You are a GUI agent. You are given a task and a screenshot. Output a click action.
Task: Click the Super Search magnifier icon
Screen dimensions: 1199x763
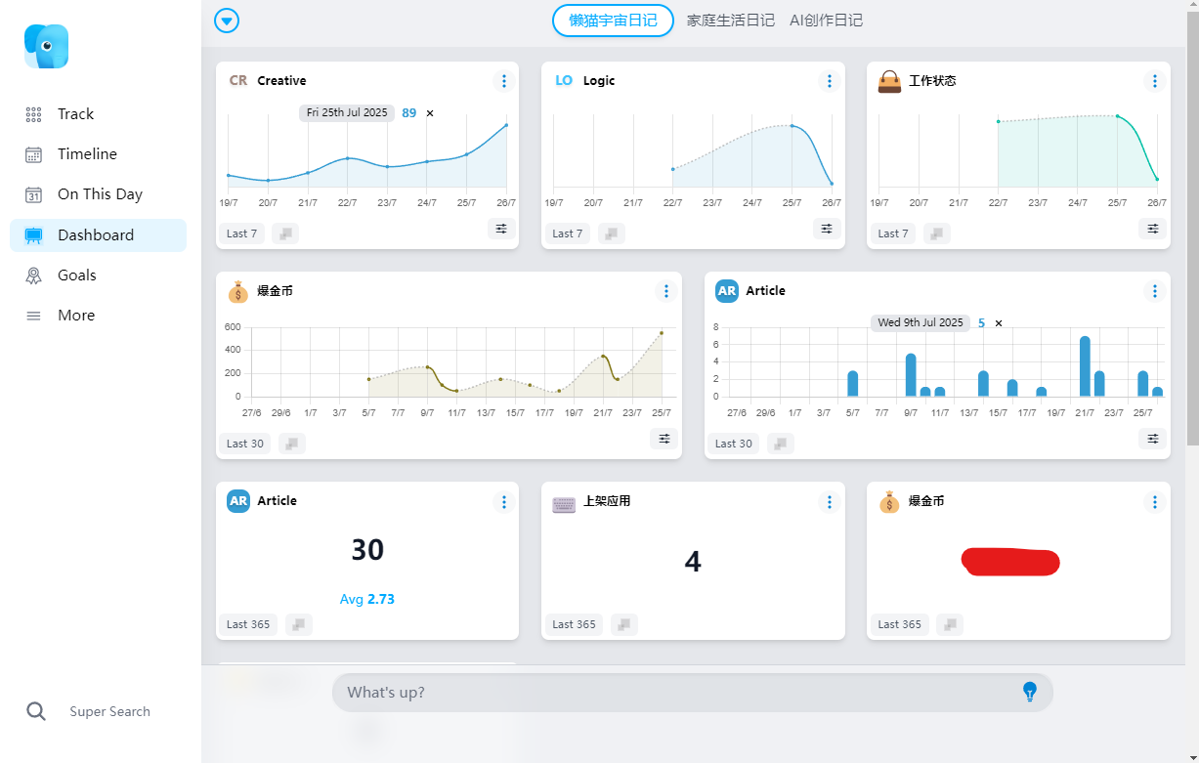pyautogui.click(x=36, y=711)
